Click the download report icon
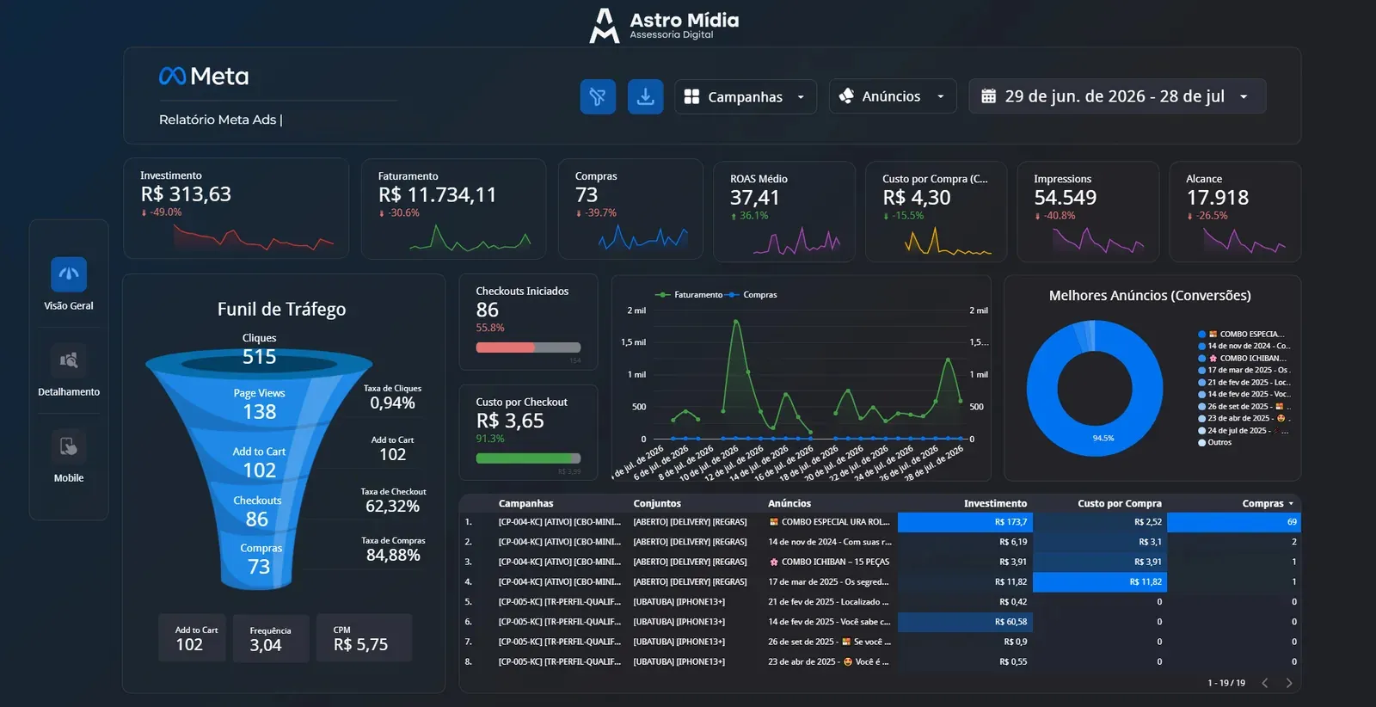The image size is (1376, 707). point(645,96)
